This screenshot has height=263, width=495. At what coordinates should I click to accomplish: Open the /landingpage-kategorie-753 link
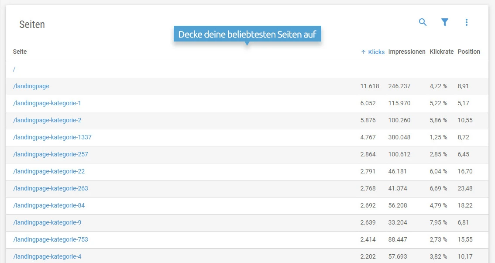(x=51, y=240)
